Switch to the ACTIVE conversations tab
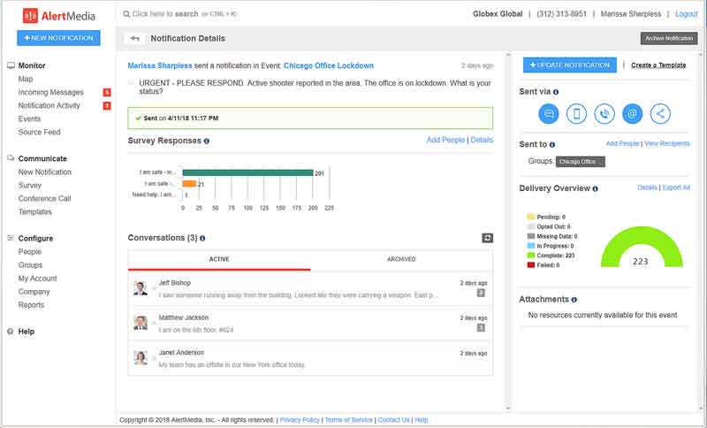Screen dimensions: 707x428 point(219,259)
